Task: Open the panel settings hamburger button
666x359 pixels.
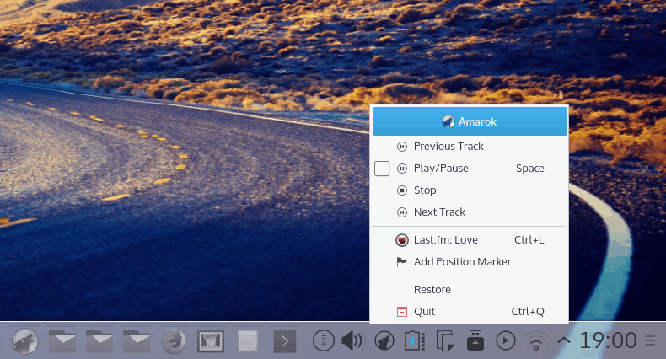Action: point(650,340)
